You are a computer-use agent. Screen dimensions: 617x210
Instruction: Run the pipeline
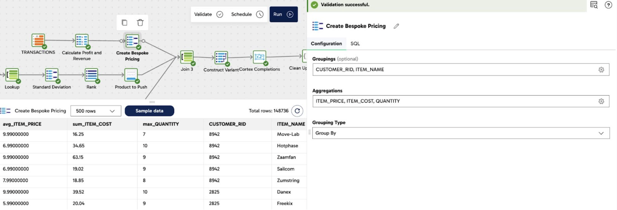click(283, 14)
